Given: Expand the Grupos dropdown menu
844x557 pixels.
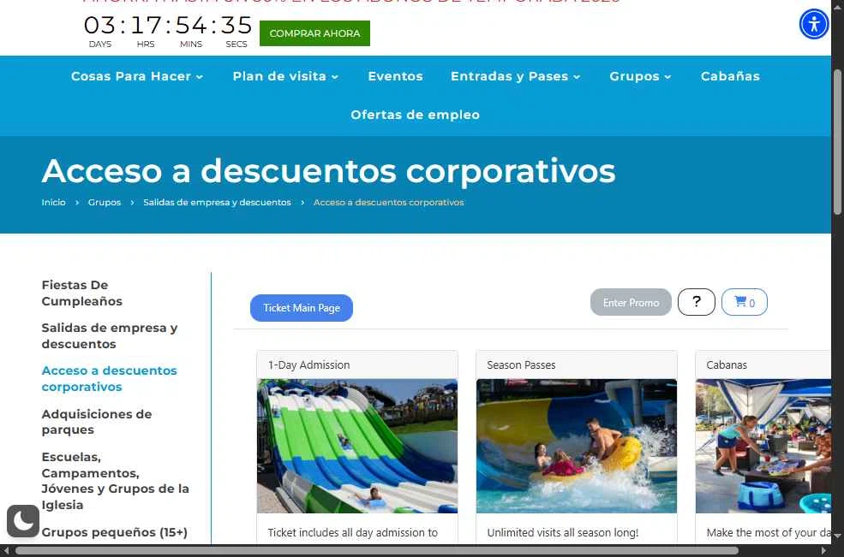Looking at the screenshot, I should (x=641, y=76).
